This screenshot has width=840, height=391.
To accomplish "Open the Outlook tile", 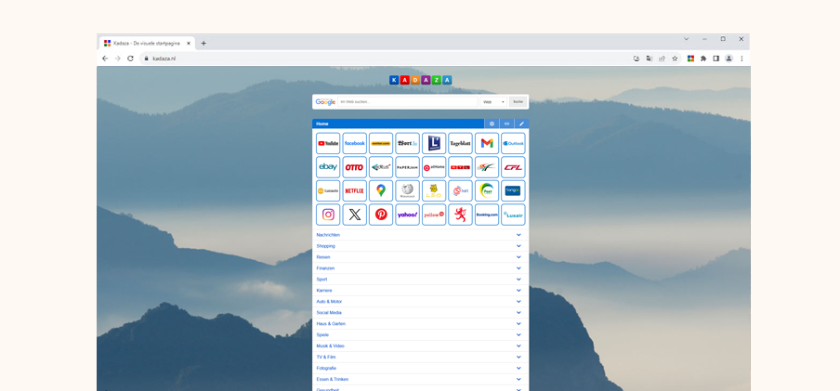I will click(x=513, y=144).
